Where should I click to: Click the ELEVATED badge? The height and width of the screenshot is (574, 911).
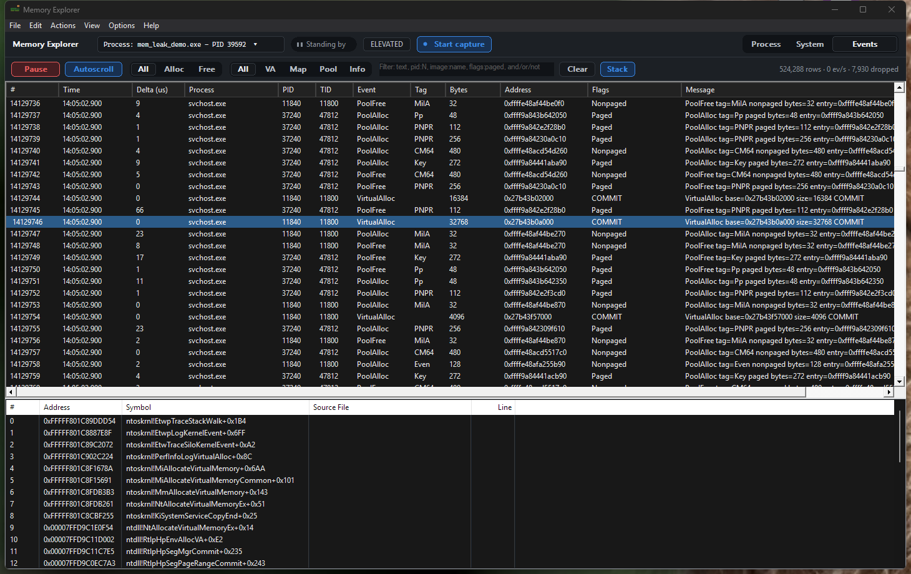pos(387,44)
